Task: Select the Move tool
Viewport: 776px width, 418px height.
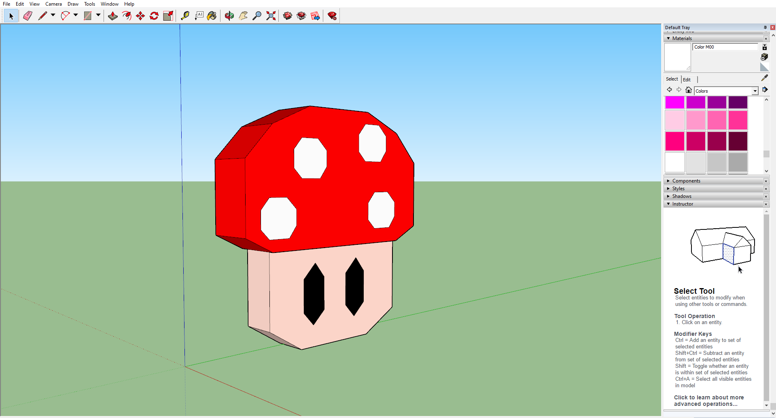Action: 140,16
